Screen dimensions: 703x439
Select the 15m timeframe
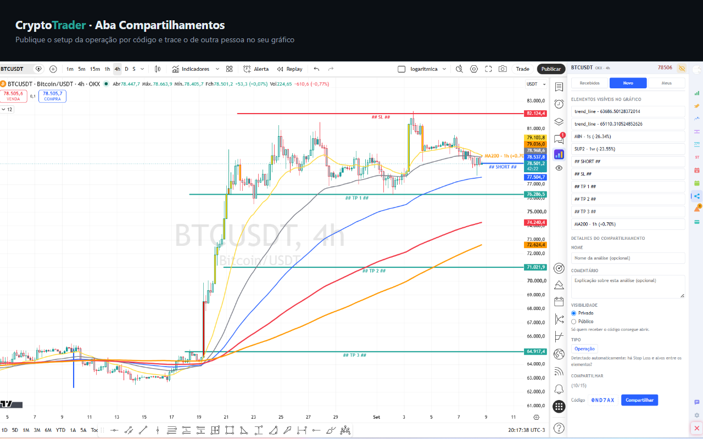(x=95, y=69)
